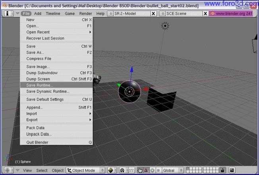
Task: Choose Quit Blender entry
Action: pos(56,142)
